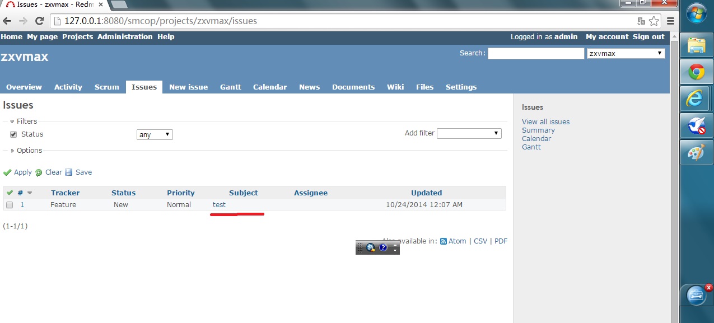Open the Add filter dropdown
The width and height of the screenshot is (714, 323).
pyautogui.click(x=469, y=133)
